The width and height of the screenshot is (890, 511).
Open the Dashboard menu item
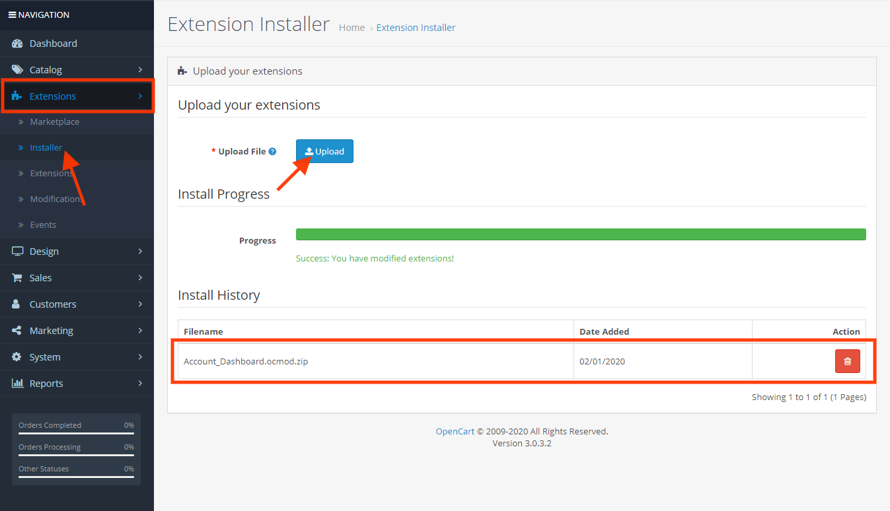pos(77,44)
